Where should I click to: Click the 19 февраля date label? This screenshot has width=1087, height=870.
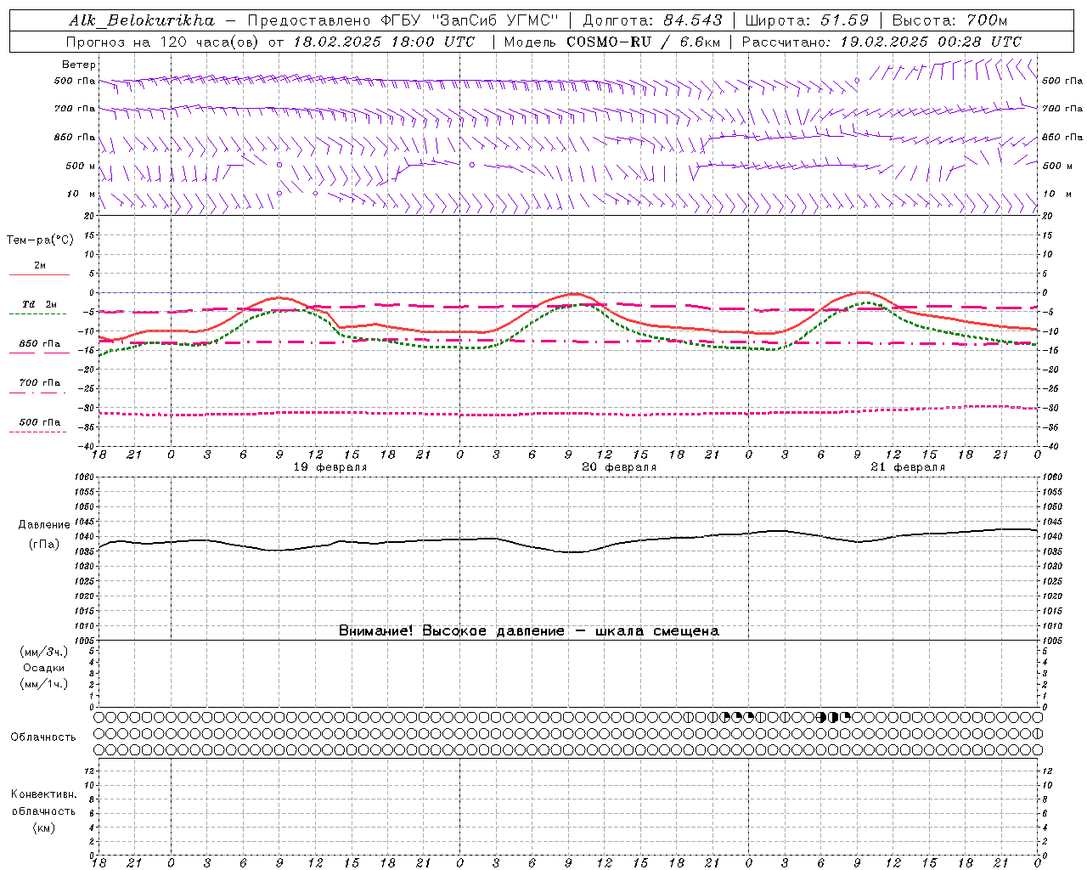coord(330,467)
